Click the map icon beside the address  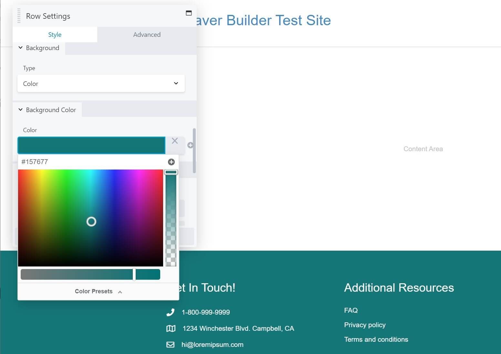[171, 328]
